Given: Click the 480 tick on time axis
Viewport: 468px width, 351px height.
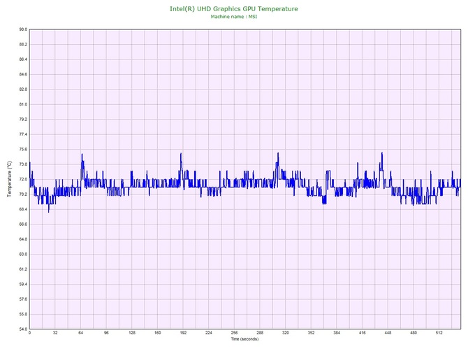Looking at the screenshot, I should (x=414, y=333).
